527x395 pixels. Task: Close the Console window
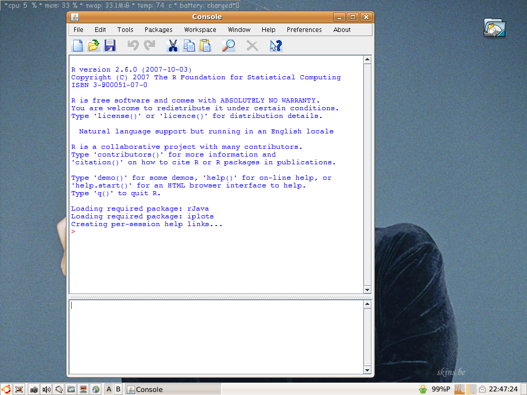tap(366, 17)
